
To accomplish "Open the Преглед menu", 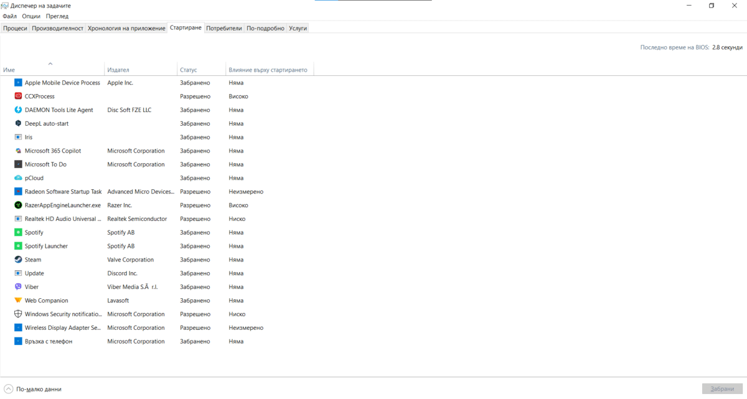I will [x=57, y=16].
